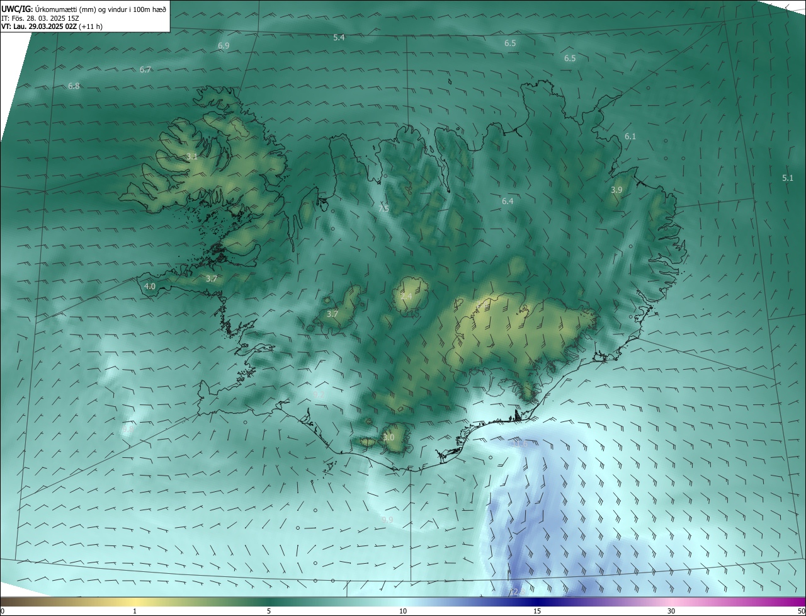
Task: Click the 3.1 value over the Westfjords
Action: 192,157
